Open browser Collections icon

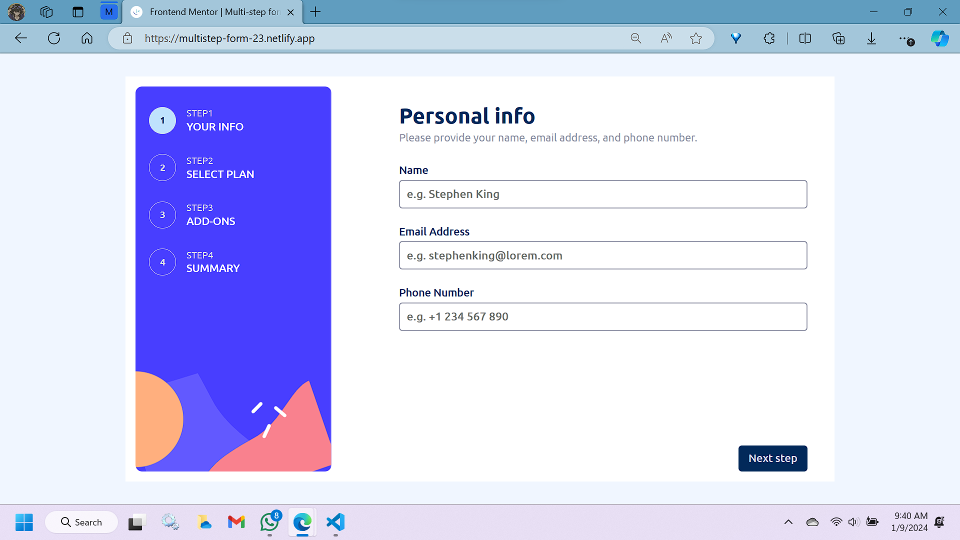coord(838,38)
